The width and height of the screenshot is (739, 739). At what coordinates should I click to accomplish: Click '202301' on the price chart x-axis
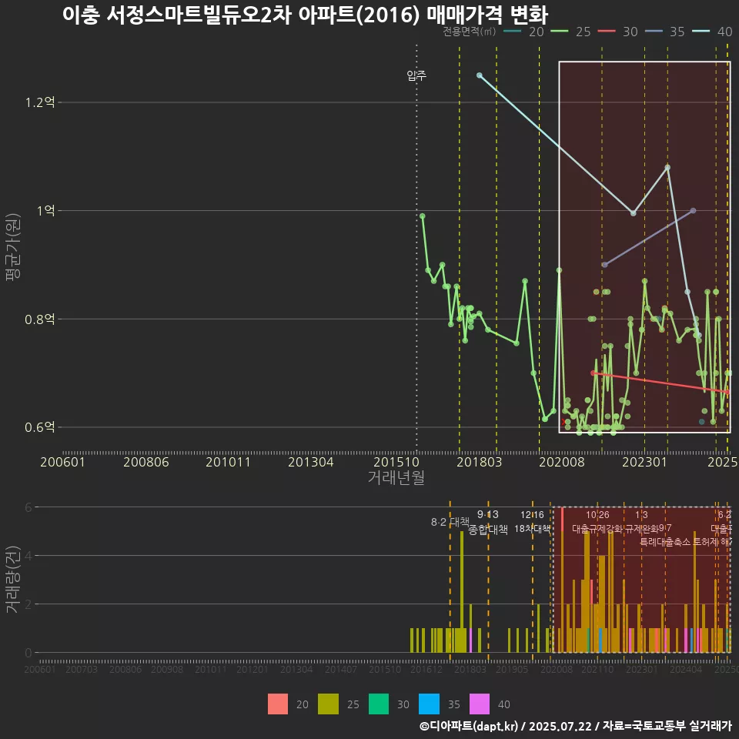[645, 462]
